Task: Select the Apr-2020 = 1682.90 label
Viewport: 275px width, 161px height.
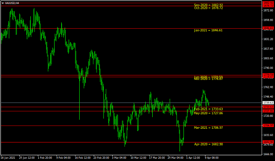Action: coord(209,144)
